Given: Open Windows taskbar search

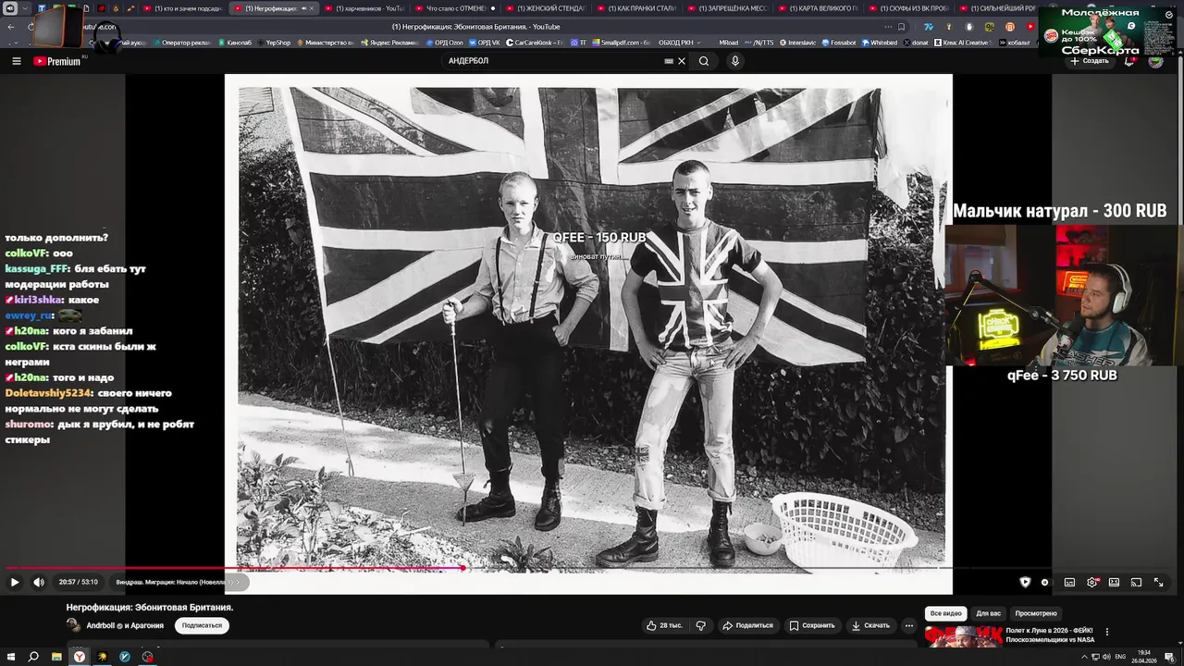Looking at the screenshot, I should (34, 657).
